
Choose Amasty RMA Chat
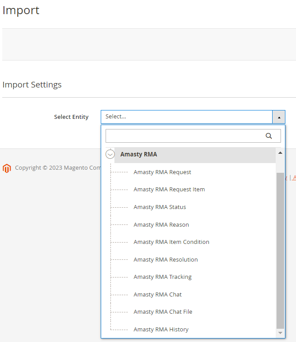click(157, 295)
